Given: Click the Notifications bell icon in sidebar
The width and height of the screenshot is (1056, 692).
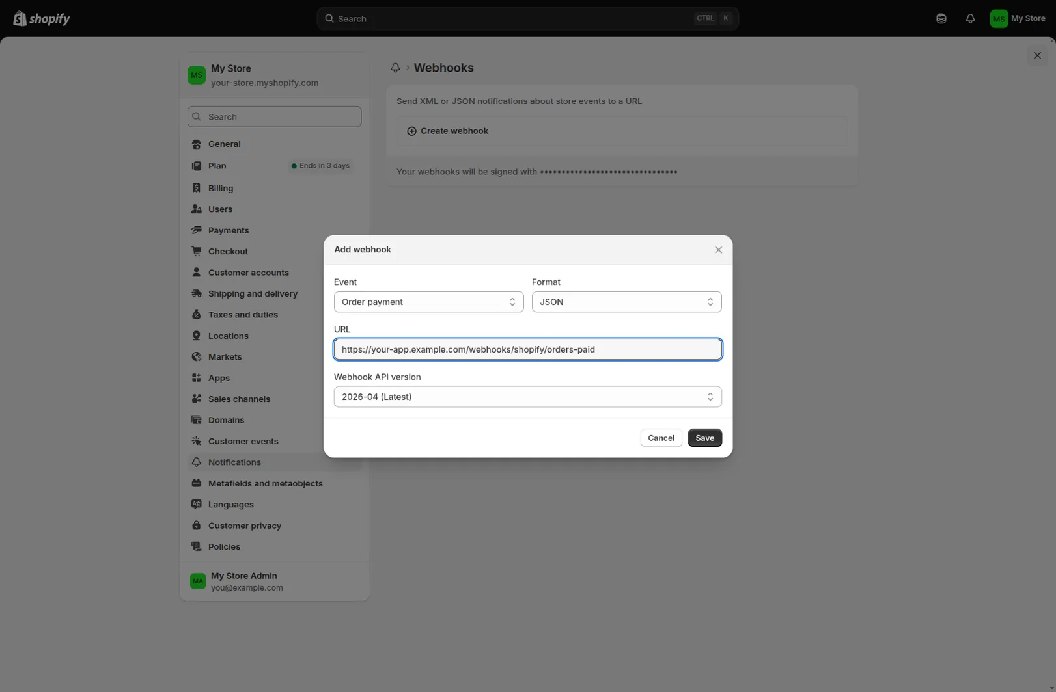Looking at the screenshot, I should coord(196,462).
